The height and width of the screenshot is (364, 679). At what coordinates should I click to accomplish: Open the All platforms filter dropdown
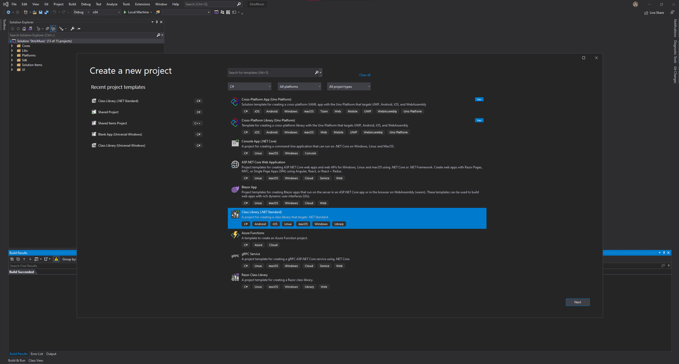point(299,86)
